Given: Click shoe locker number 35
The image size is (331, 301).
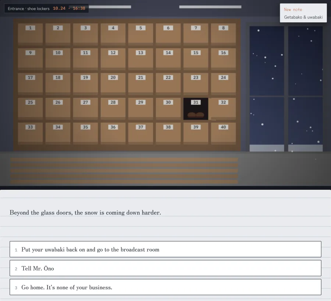Looking at the screenshot, I should [x=85, y=134].
